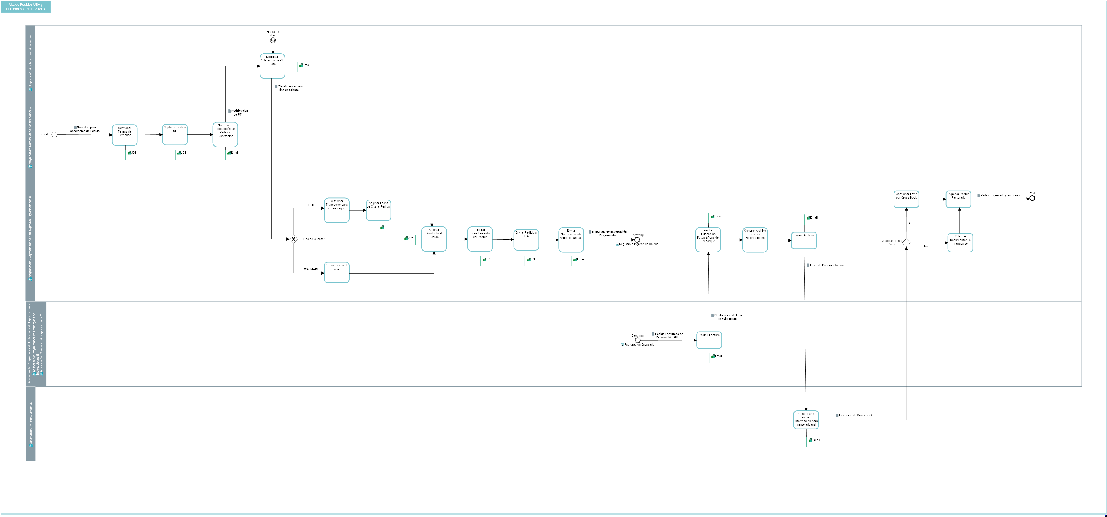Select the 'Asignar Fecha de Cita al Pedido' task
The image size is (1107, 517).
click(379, 210)
